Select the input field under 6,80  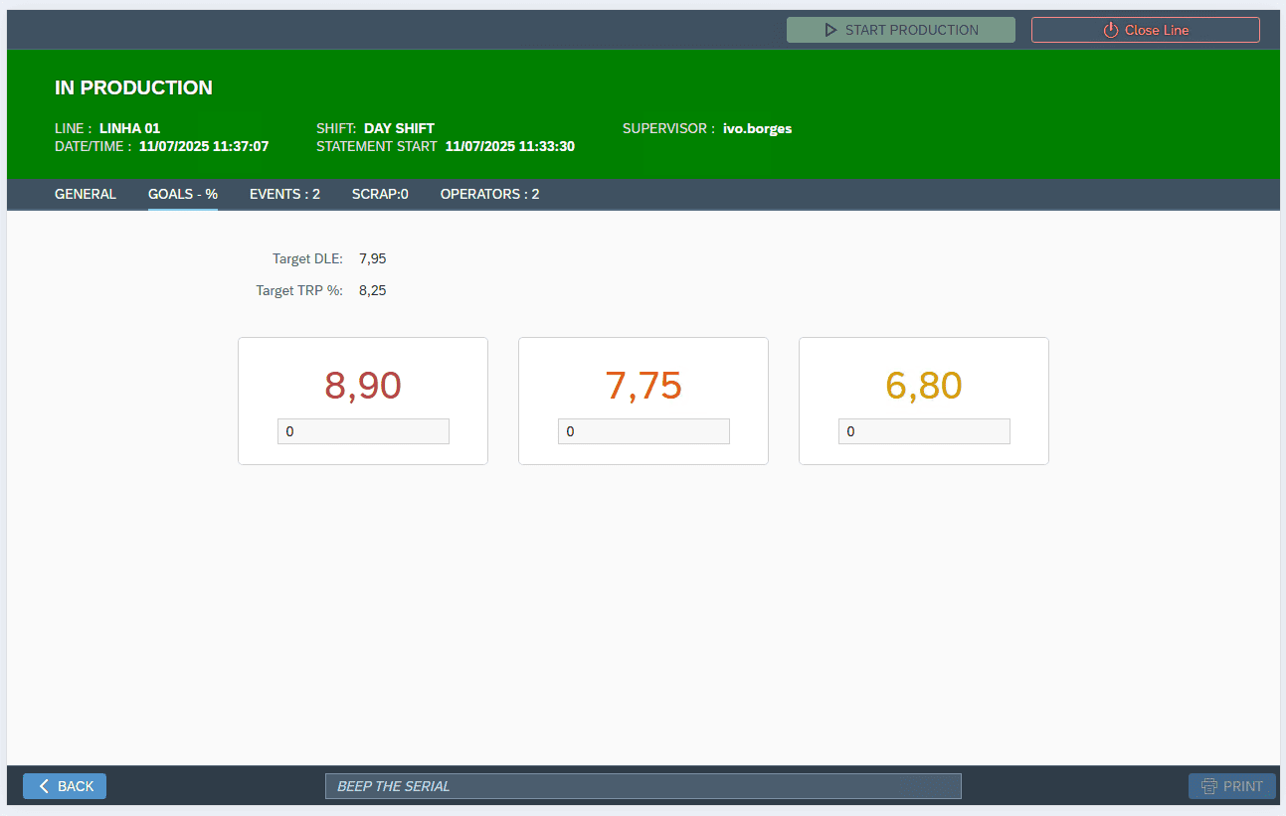click(x=924, y=431)
